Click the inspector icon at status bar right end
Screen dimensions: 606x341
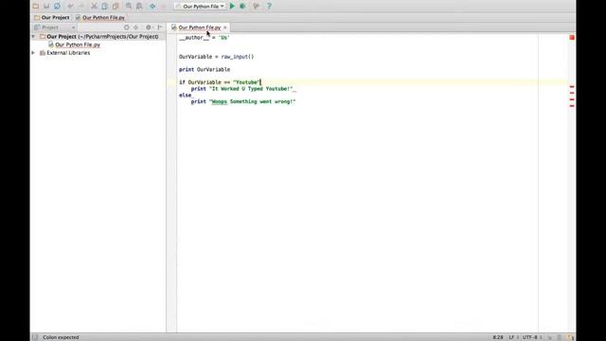[571, 337]
